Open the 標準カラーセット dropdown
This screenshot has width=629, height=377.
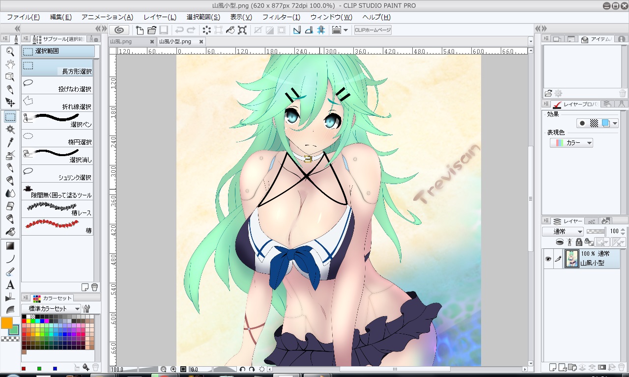(x=51, y=309)
